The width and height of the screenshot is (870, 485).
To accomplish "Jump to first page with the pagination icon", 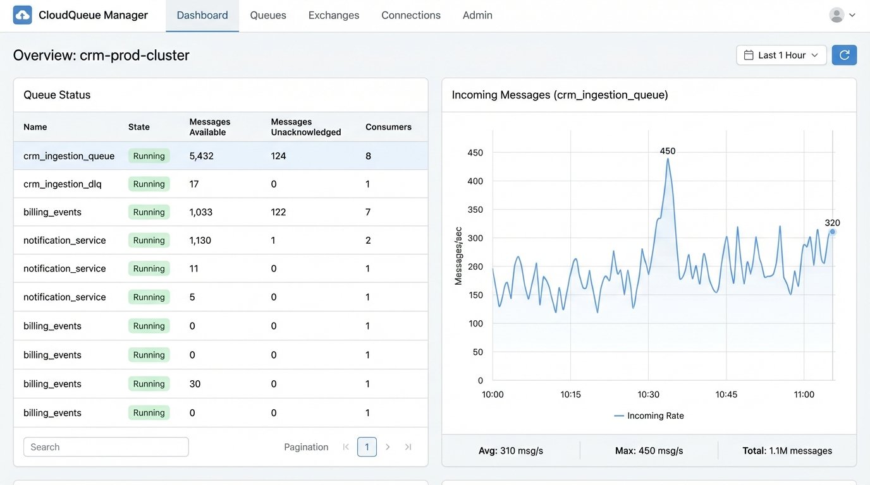I will click(x=346, y=446).
